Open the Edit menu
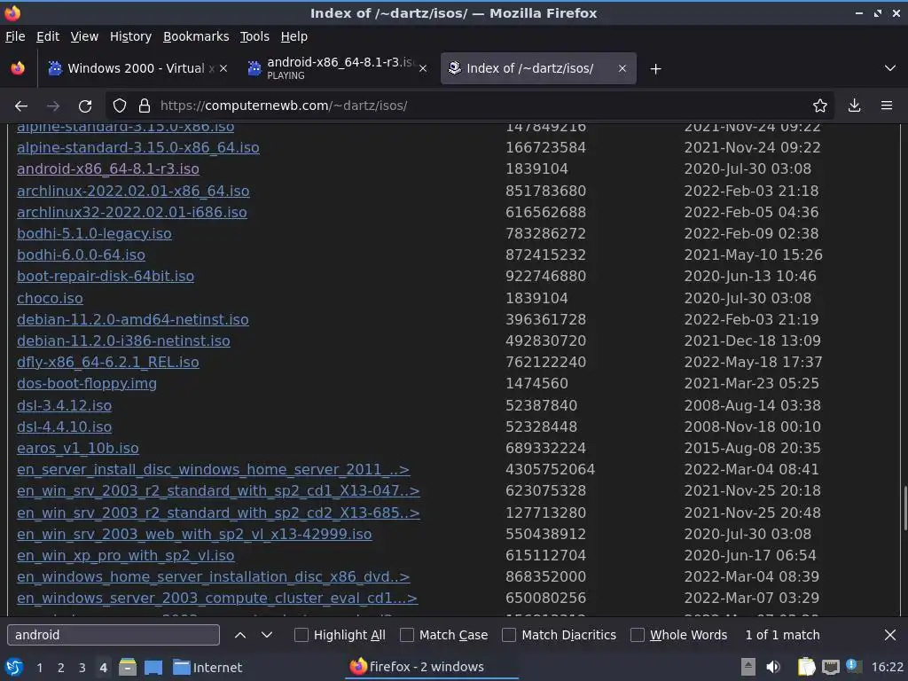 [x=48, y=36]
